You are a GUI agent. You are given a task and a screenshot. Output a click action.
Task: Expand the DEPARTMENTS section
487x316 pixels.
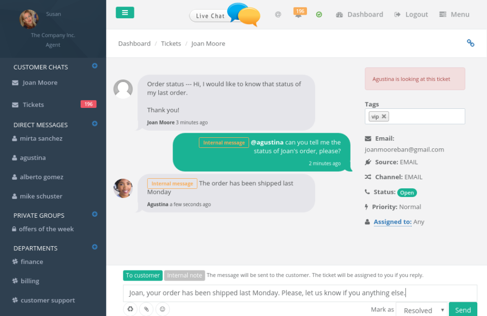(94, 247)
